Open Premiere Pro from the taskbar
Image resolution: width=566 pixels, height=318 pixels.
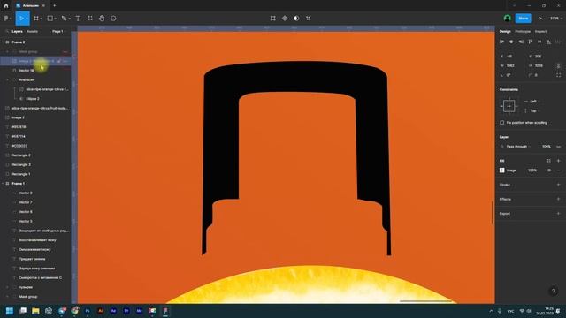coord(126,310)
